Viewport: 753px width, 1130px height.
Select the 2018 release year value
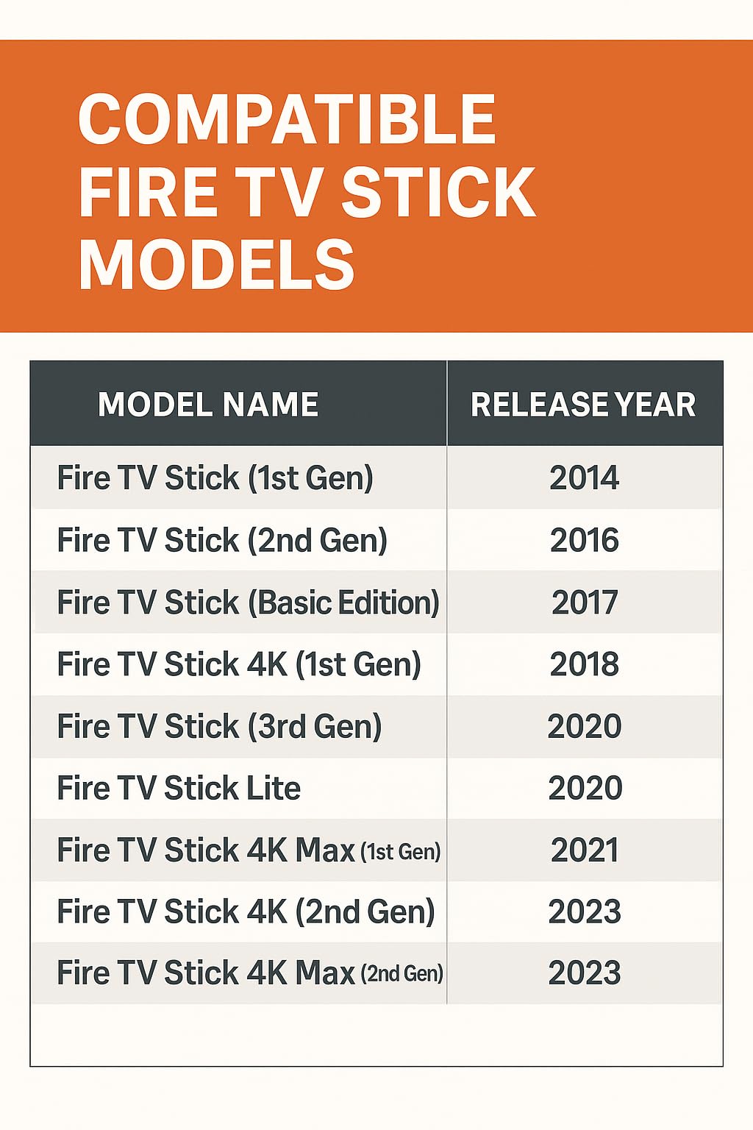[x=585, y=664]
